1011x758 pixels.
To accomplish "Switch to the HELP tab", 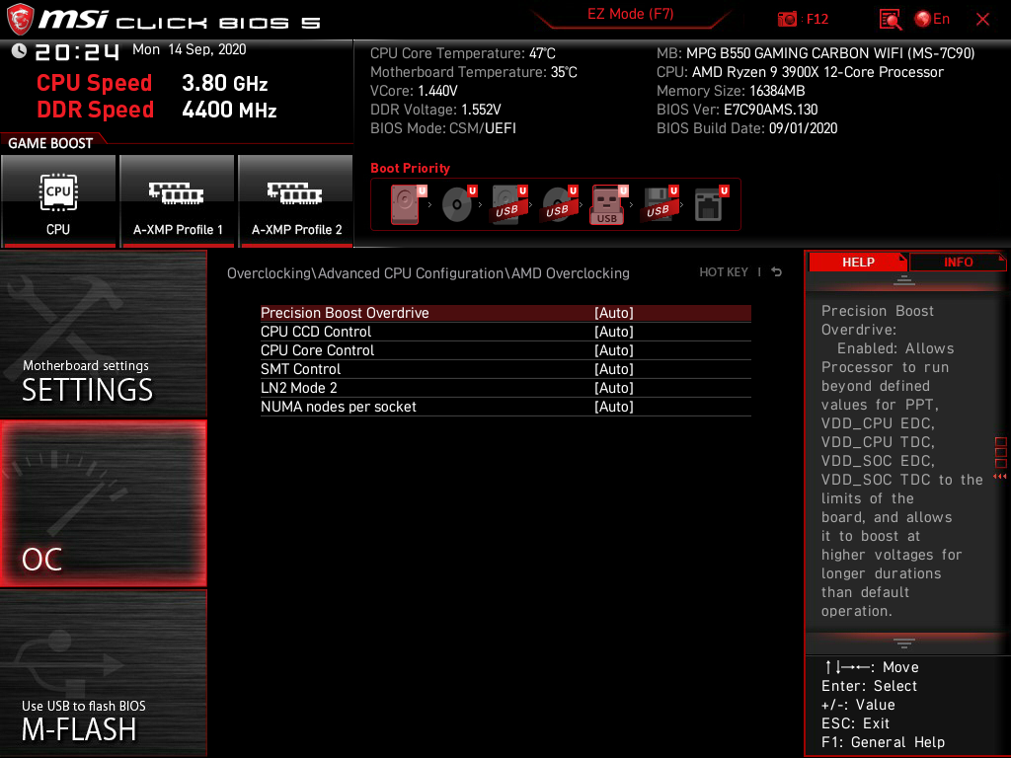I will click(858, 263).
